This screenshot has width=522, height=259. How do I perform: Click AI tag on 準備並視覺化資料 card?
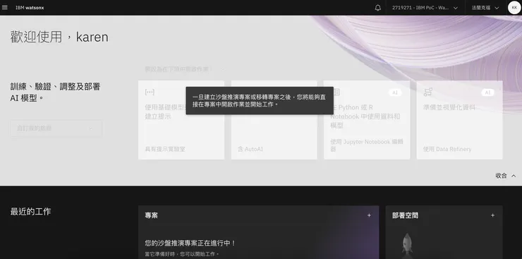(487, 92)
